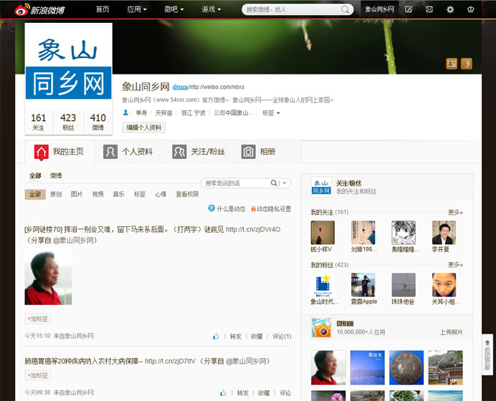Filter posts by 图片
Screen dimensions: 496x401
pyautogui.click(x=77, y=194)
